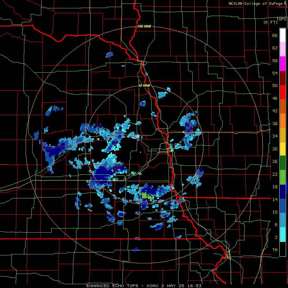This screenshot has width=288, height=288.
Task: Click the '2 MAY 25' date text
Action: click(x=173, y=286)
